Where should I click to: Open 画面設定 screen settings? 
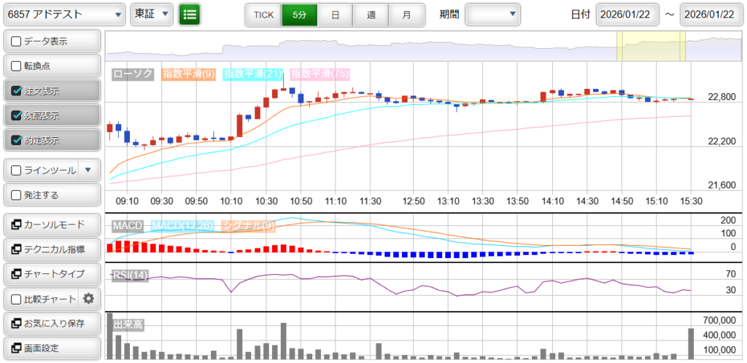click(51, 348)
